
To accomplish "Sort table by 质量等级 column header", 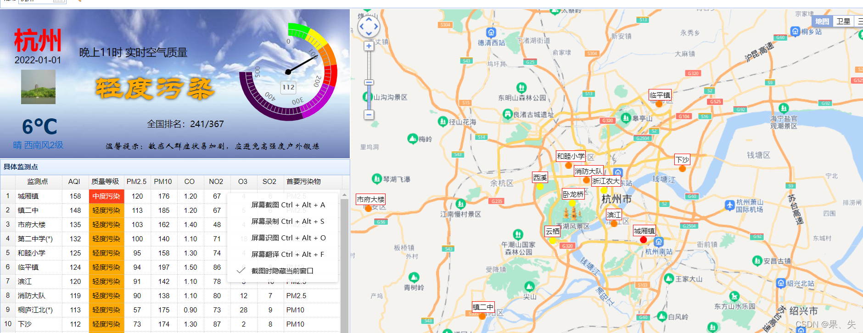I will (x=106, y=182).
